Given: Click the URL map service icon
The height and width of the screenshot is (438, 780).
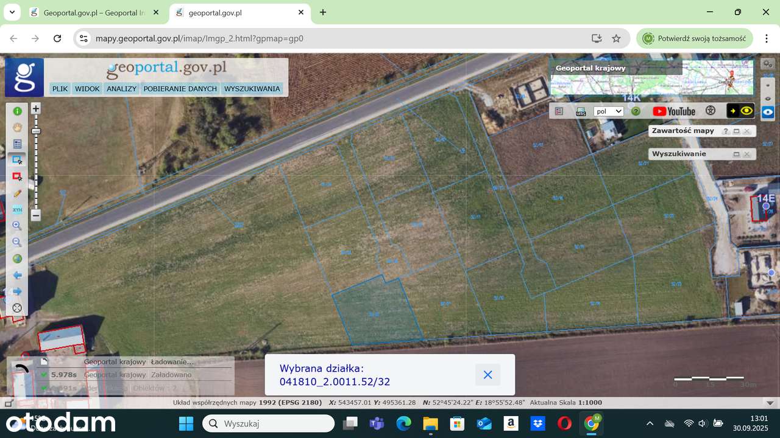Looking at the screenshot, I should [581, 111].
